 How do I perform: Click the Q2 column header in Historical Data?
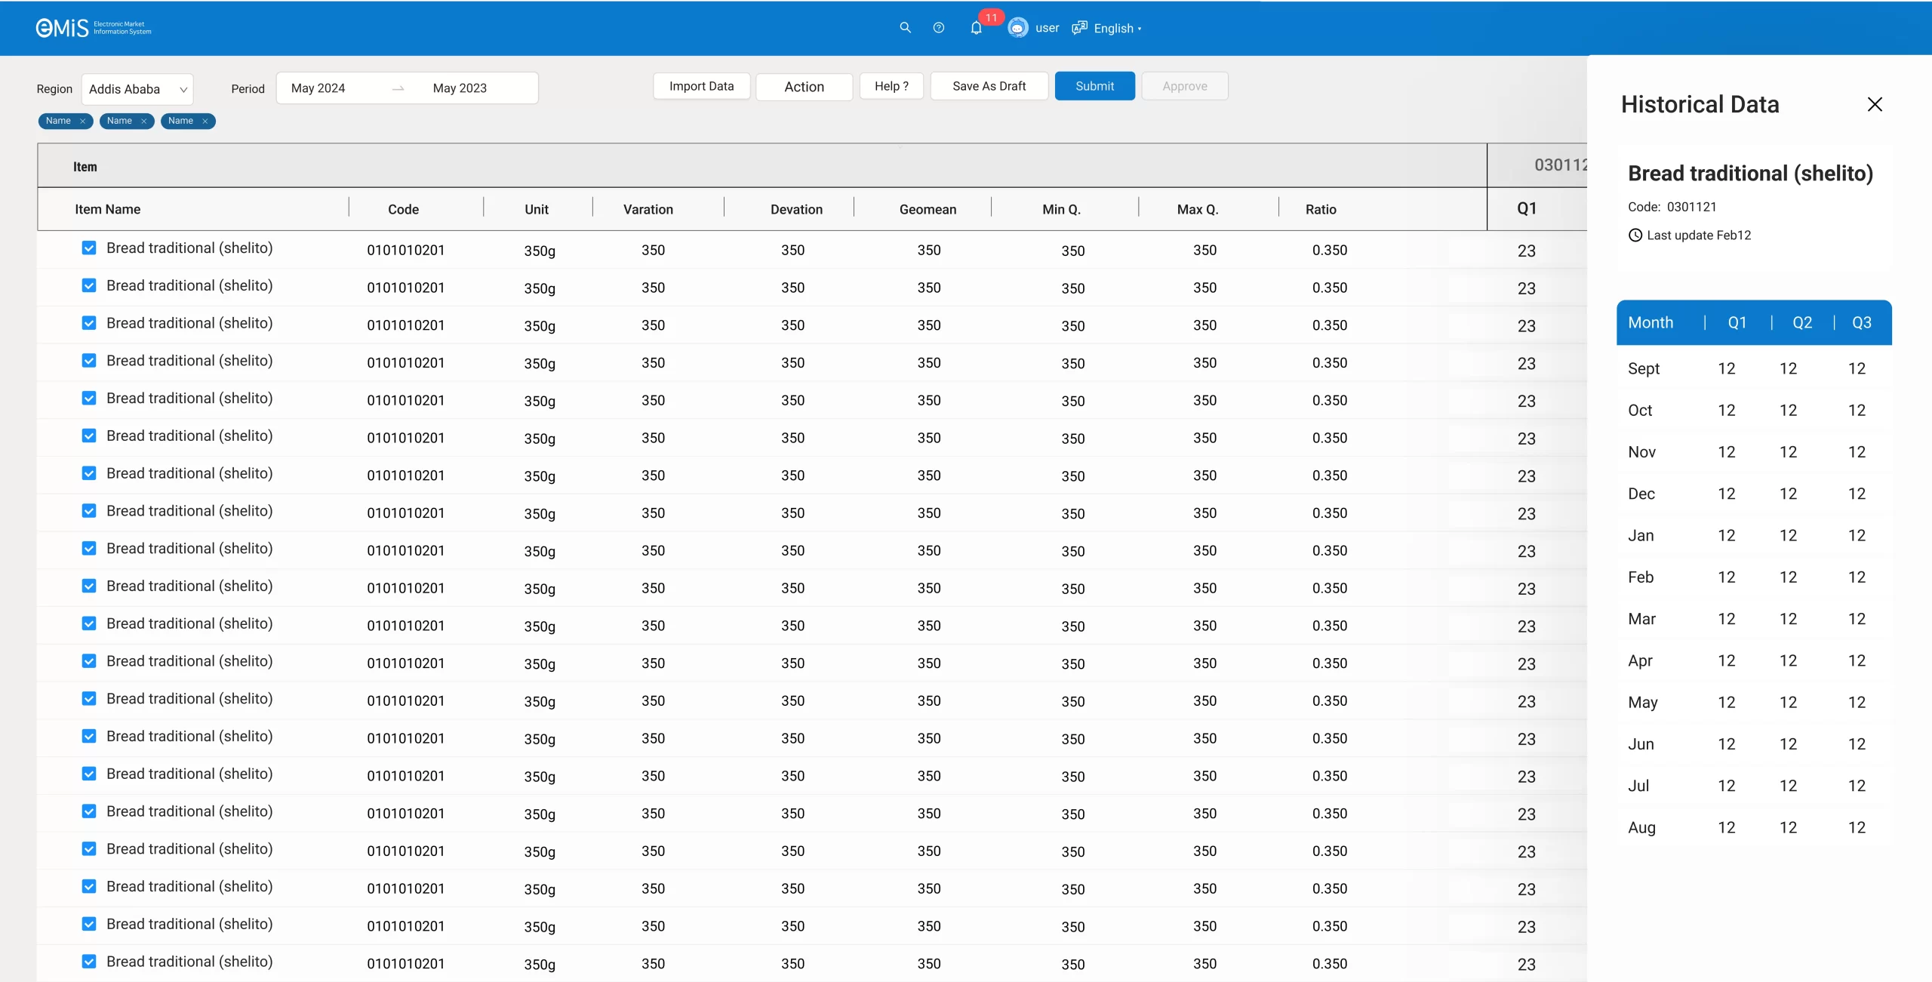(1802, 323)
